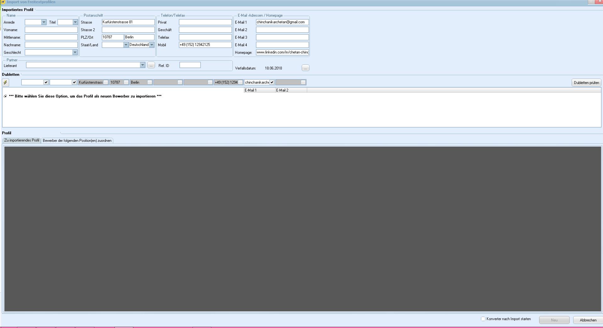Toggle the Berlin duplicate-check checkbox
This screenshot has height=328, width=603.
pos(150,82)
